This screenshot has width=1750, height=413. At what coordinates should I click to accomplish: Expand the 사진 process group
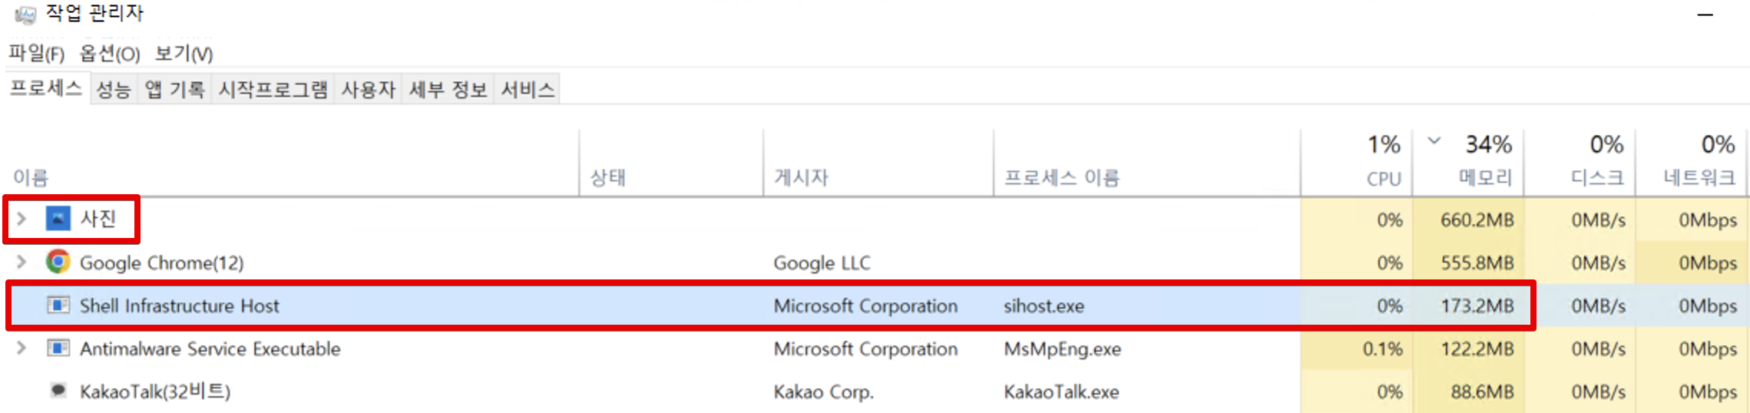22,219
